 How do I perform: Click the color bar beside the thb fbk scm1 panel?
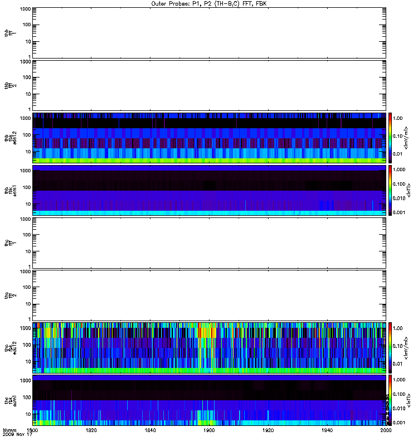(390, 190)
